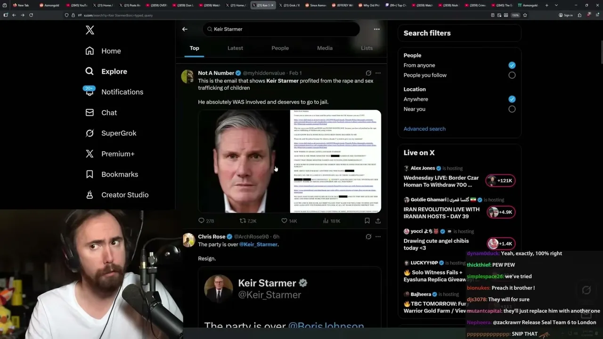Open the email document image in the post
The height and width of the screenshot is (339, 603).
[x=335, y=161]
